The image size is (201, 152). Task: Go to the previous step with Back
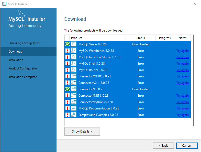tap(163, 146)
